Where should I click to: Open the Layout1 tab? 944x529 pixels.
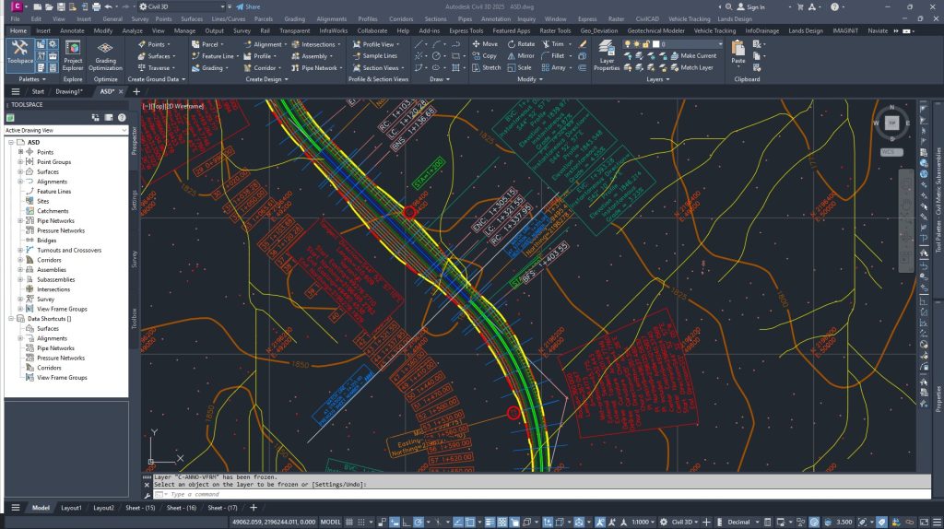click(x=71, y=508)
